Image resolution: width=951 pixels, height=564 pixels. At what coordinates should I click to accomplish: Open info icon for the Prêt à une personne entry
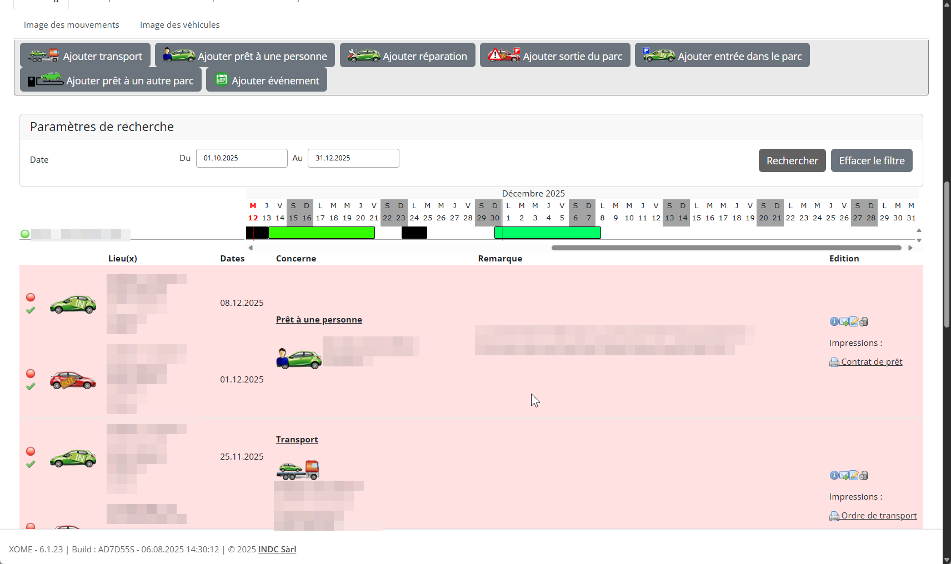pyautogui.click(x=834, y=321)
